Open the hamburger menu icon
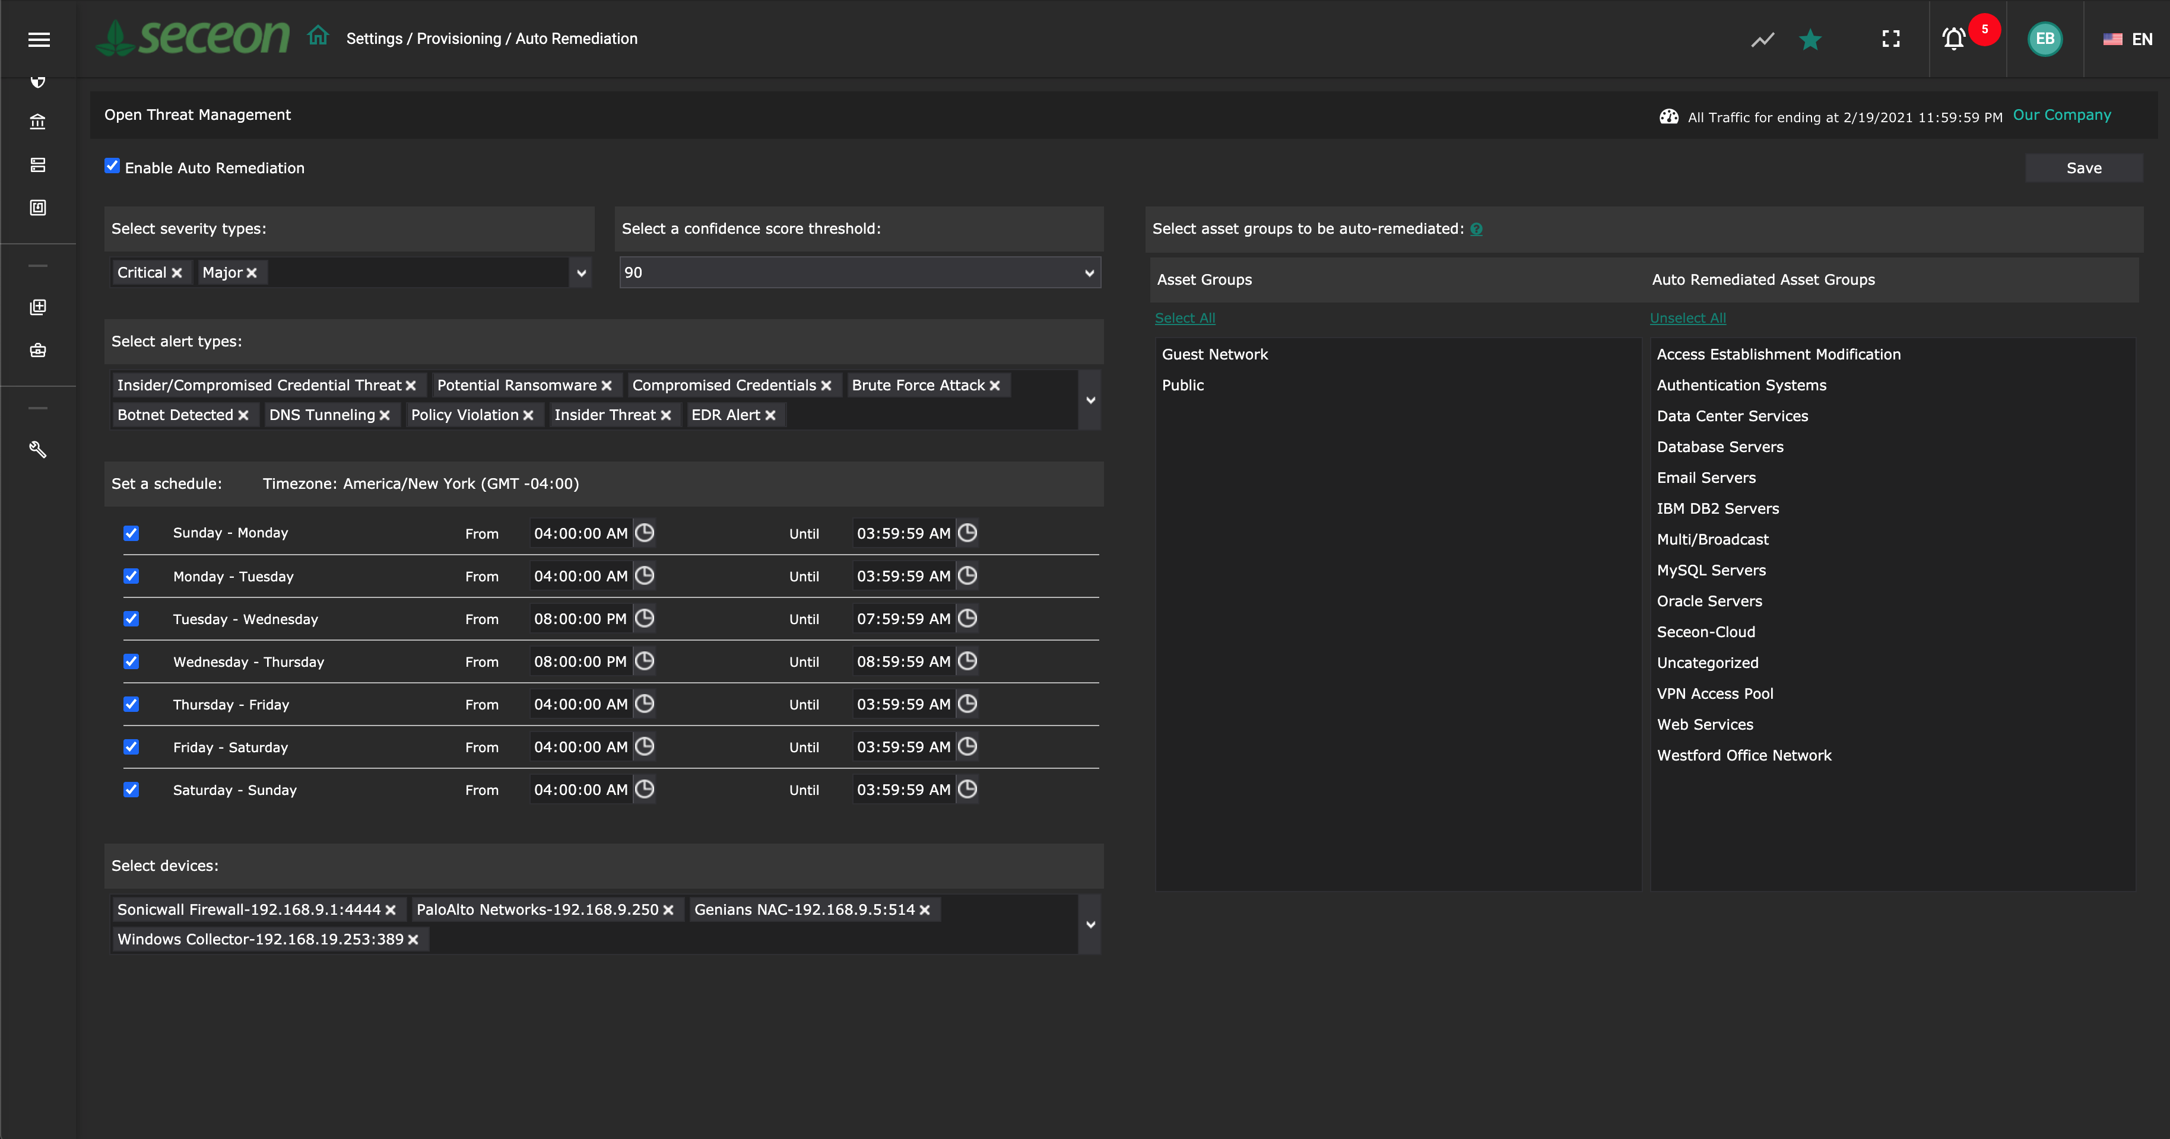 tap(39, 39)
